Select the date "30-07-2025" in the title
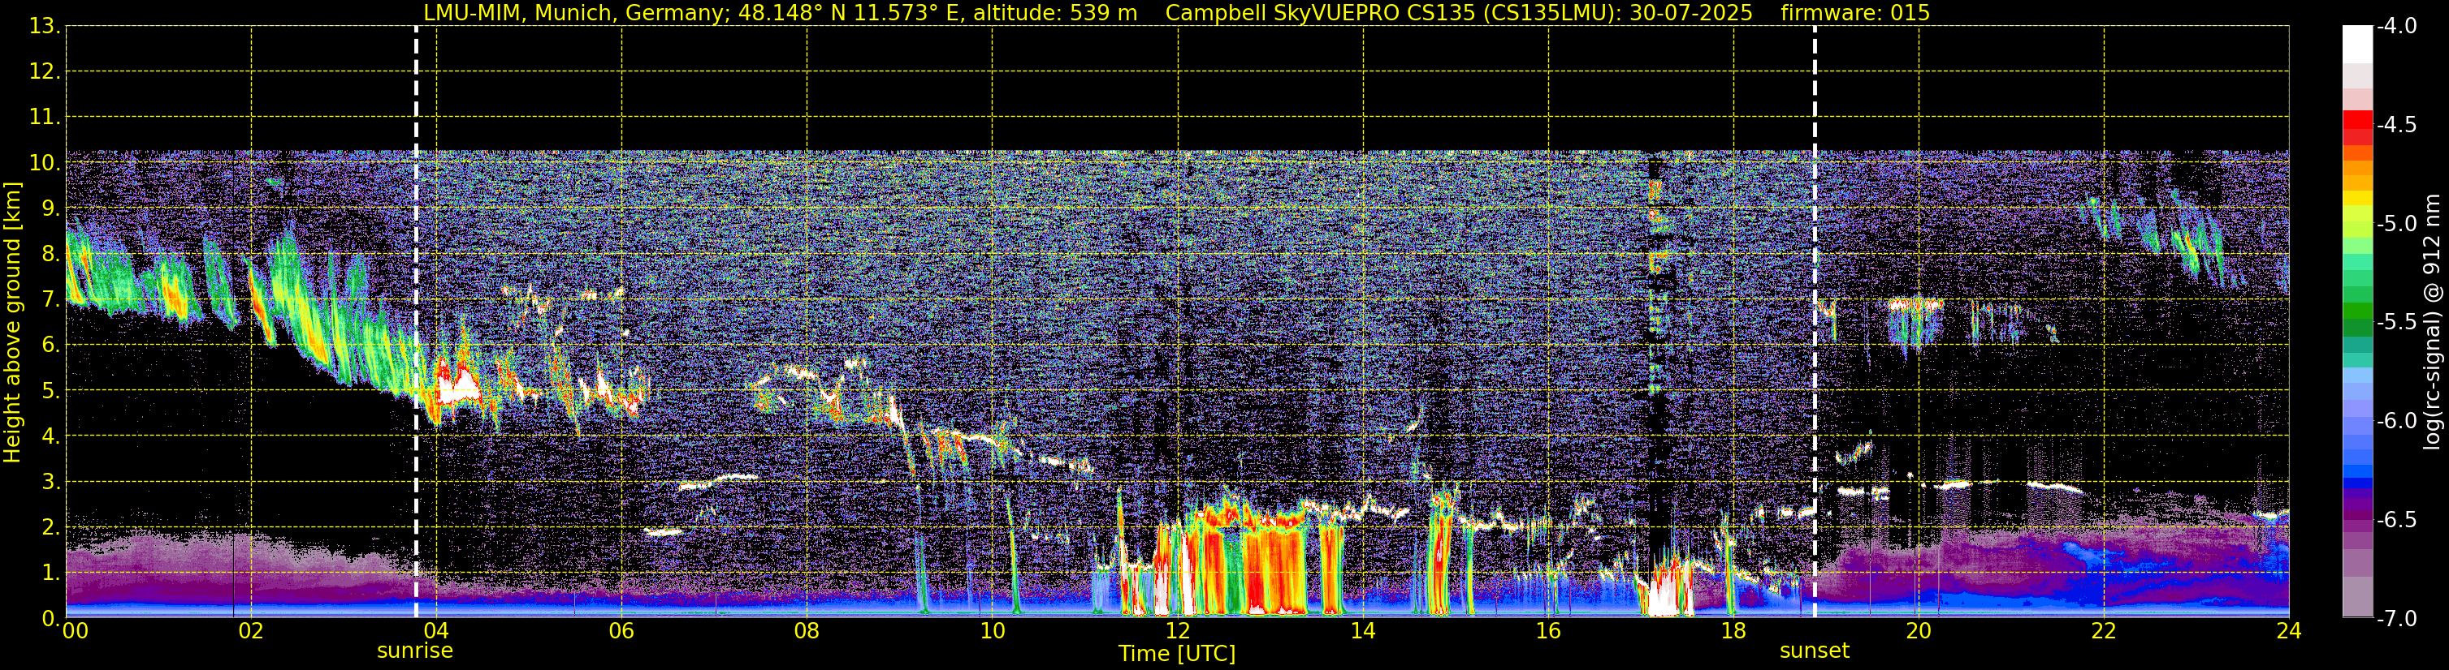The width and height of the screenshot is (2449, 670). pyautogui.click(x=1691, y=13)
